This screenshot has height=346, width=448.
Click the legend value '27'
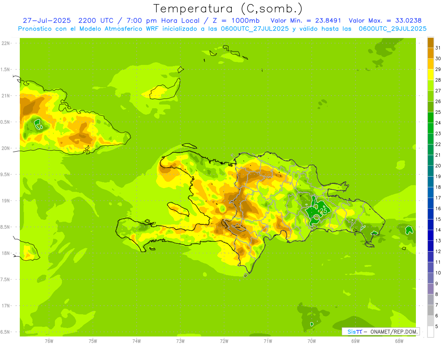438,91
